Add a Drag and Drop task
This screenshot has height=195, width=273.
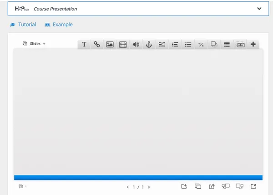click(214, 45)
